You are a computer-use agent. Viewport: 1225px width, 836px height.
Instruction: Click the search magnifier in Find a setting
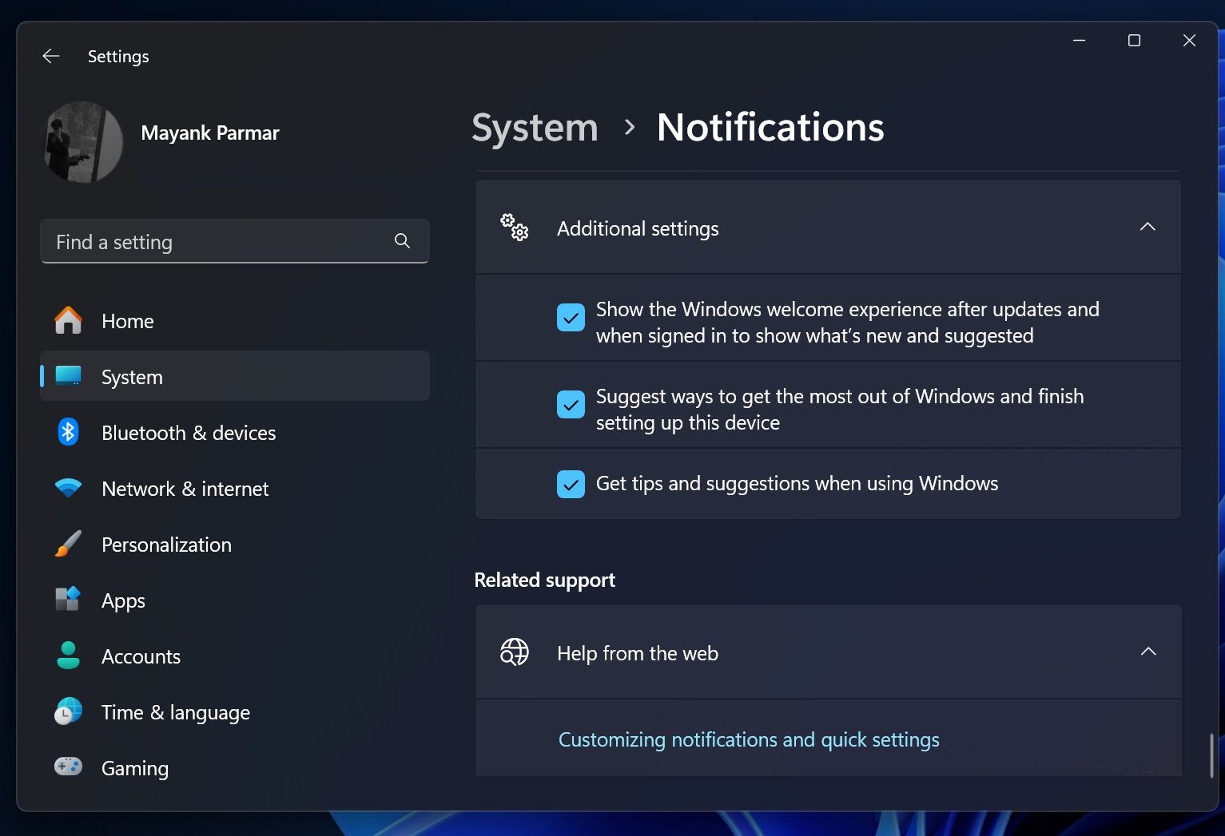[401, 241]
